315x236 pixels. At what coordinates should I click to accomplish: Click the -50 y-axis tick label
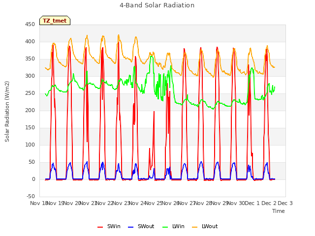(31, 196)
